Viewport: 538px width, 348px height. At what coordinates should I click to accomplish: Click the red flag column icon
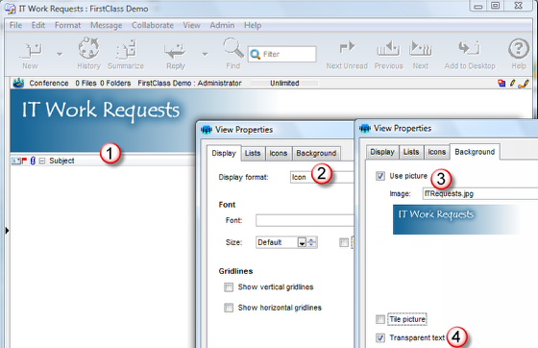(24, 161)
